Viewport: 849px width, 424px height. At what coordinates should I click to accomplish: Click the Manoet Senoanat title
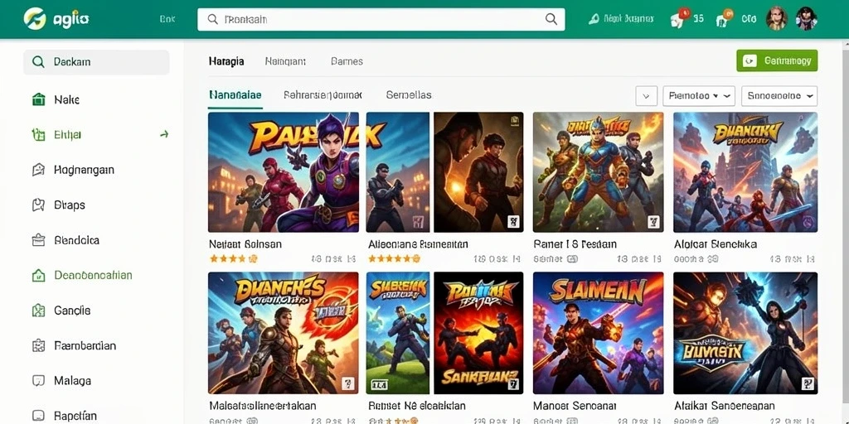click(x=575, y=405)
